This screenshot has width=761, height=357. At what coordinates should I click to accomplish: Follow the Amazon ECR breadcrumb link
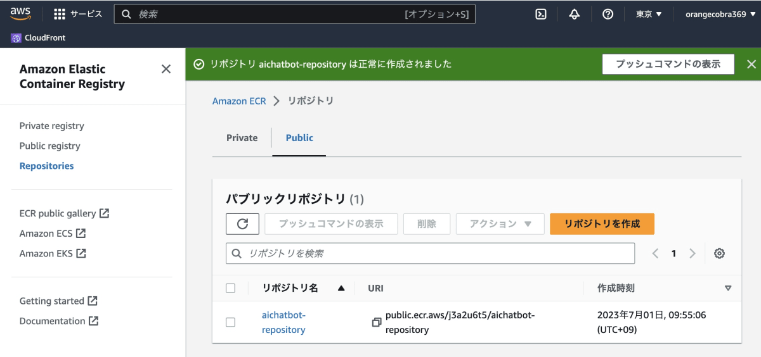click(x=239, y=101)
